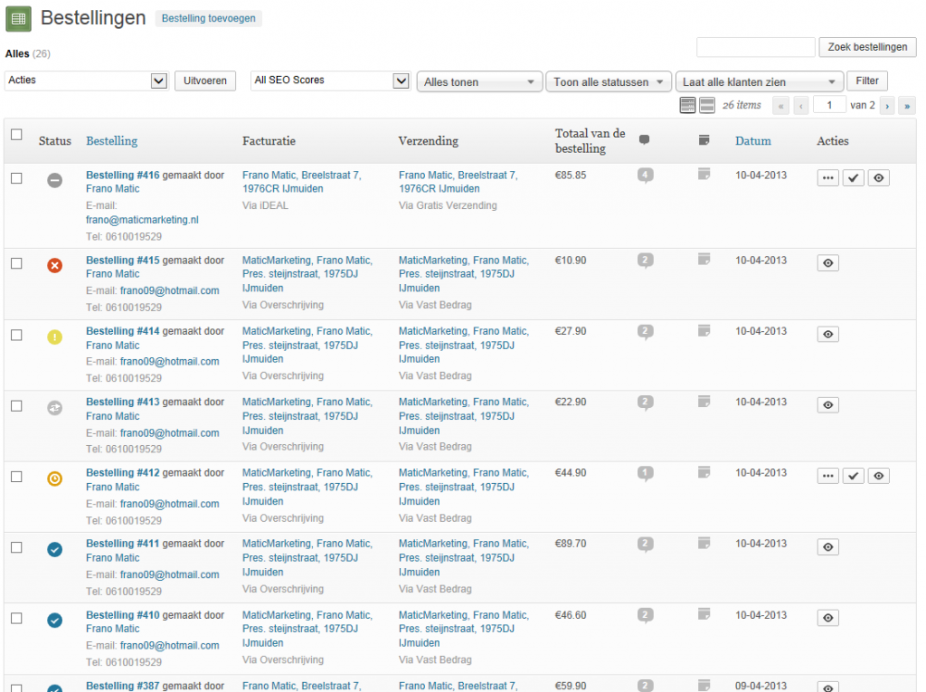Screen dimensions: 926x692
Task: Select checkbox for order #416
Action: point(16,178)
